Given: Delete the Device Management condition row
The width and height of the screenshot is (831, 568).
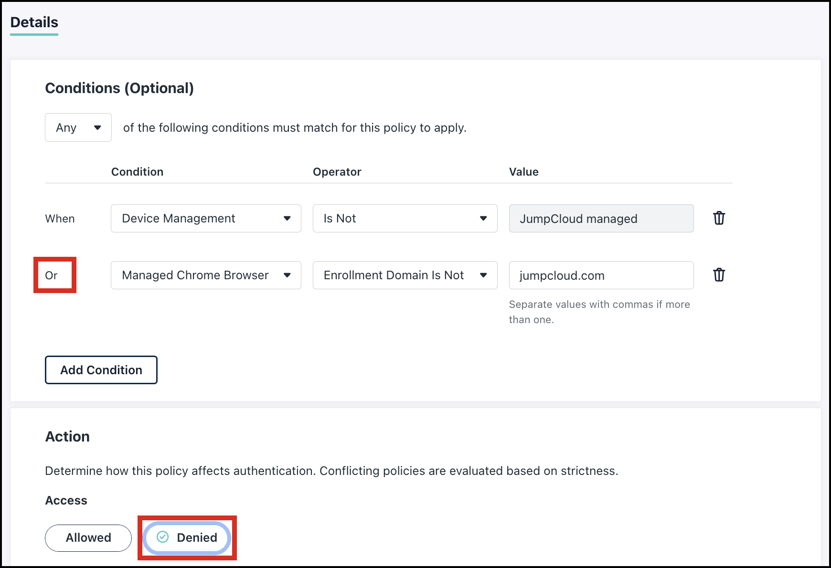Looking at the screenshot, I should click(x=719, y=218).
